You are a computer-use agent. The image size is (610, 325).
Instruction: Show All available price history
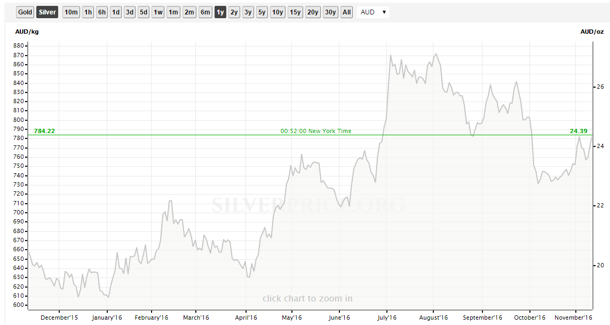tap(347, 12)
